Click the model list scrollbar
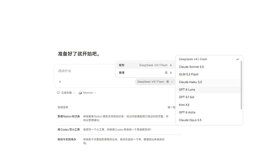Viewport: 274px width, 158px height. pyautogui.click(x=241, y=85)
